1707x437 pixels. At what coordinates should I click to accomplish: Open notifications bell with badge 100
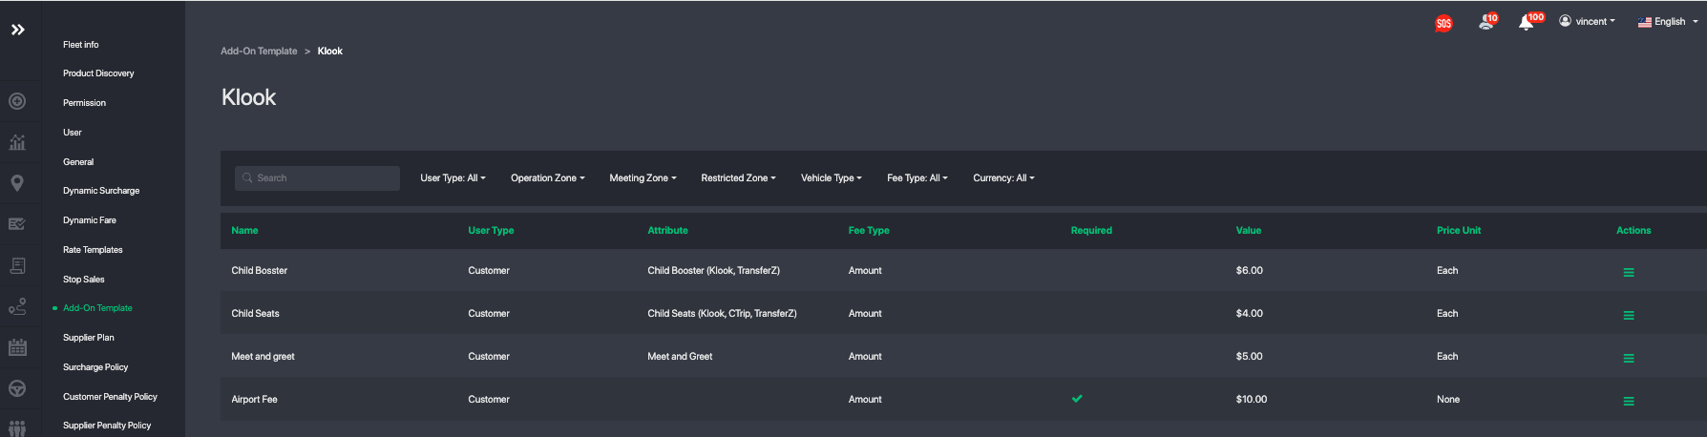(x=1529, y=21)
